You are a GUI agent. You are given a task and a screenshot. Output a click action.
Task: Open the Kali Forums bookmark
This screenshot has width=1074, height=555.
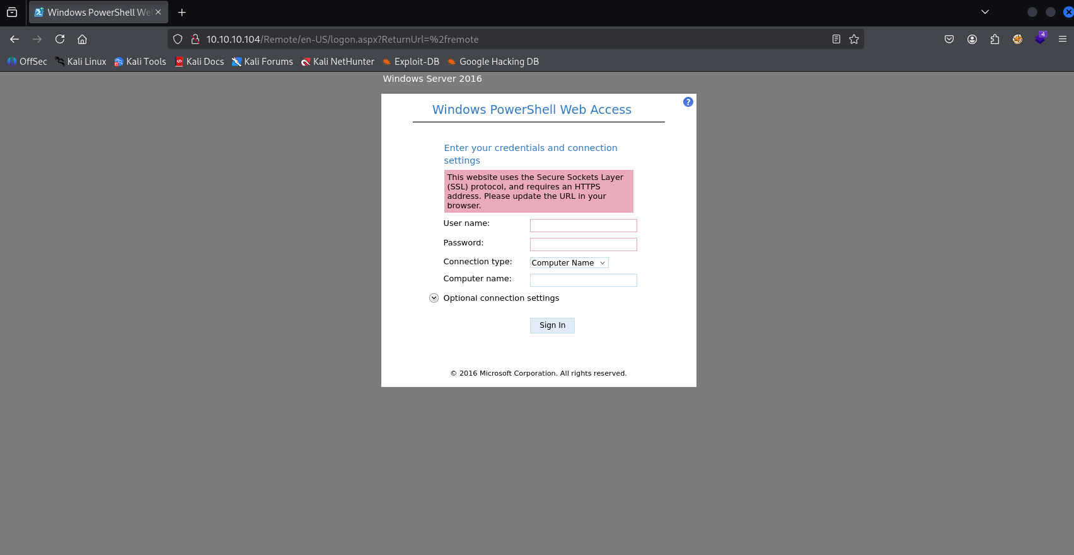pos(262,62)
